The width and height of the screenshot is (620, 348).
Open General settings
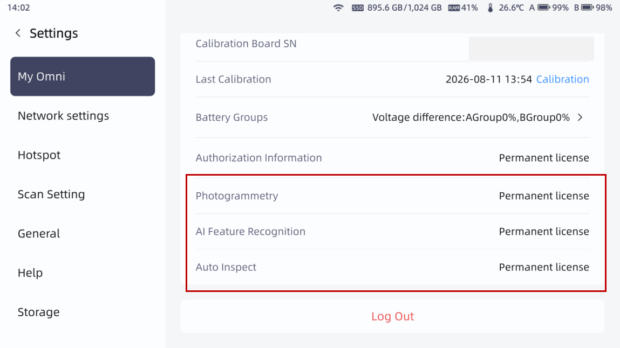[x=39, y=233]
